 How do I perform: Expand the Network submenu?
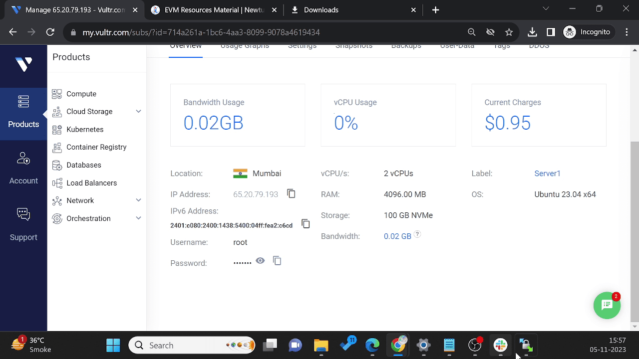(x=138, y=200)
